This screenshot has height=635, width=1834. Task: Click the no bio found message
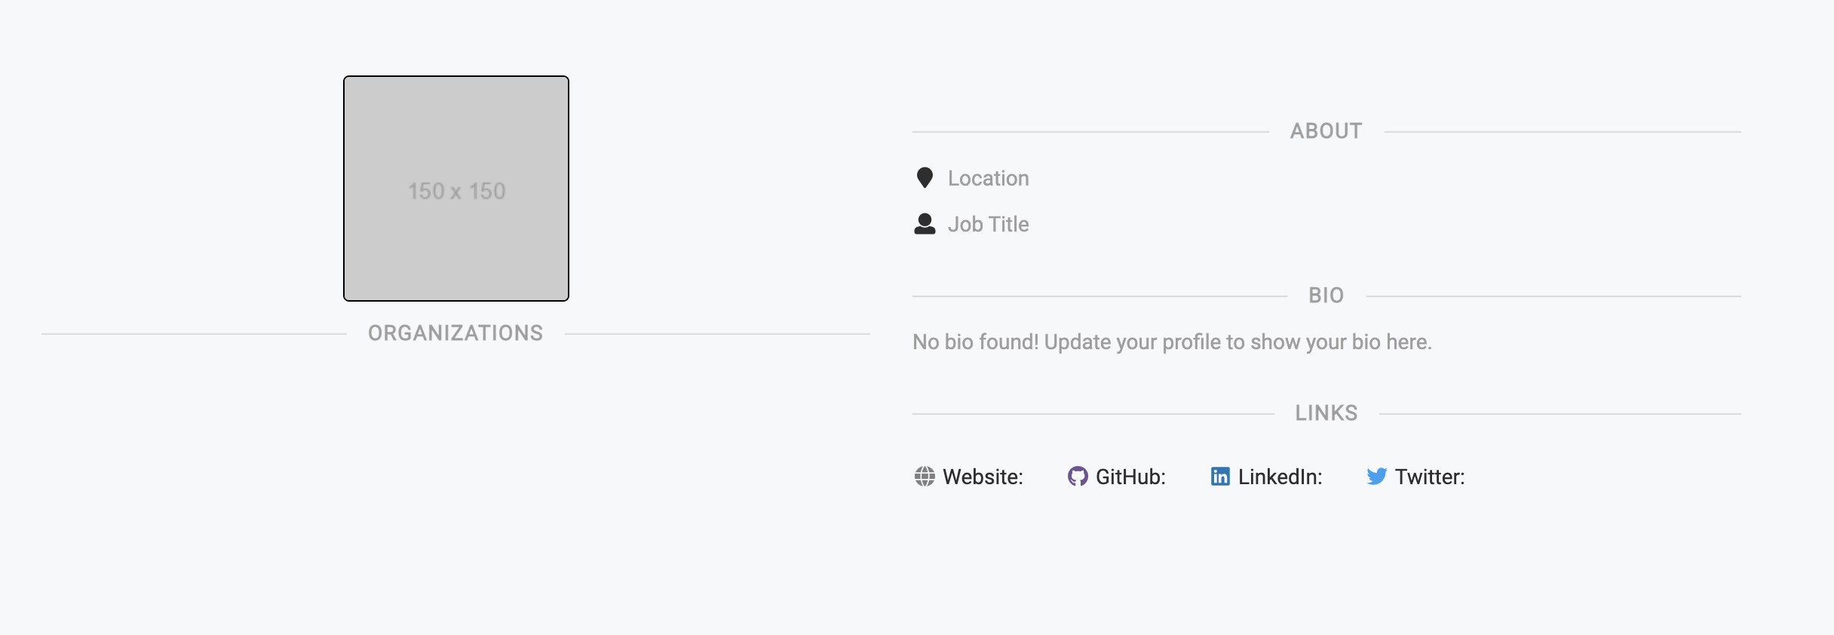pos(1171,341)
